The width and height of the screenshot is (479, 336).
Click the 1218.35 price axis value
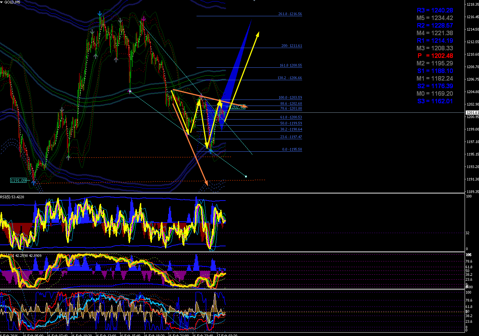[472, 5]
